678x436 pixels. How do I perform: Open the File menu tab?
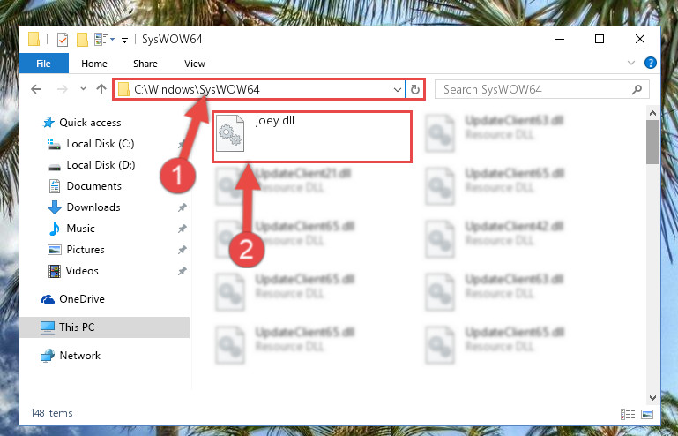coord(44,64)
